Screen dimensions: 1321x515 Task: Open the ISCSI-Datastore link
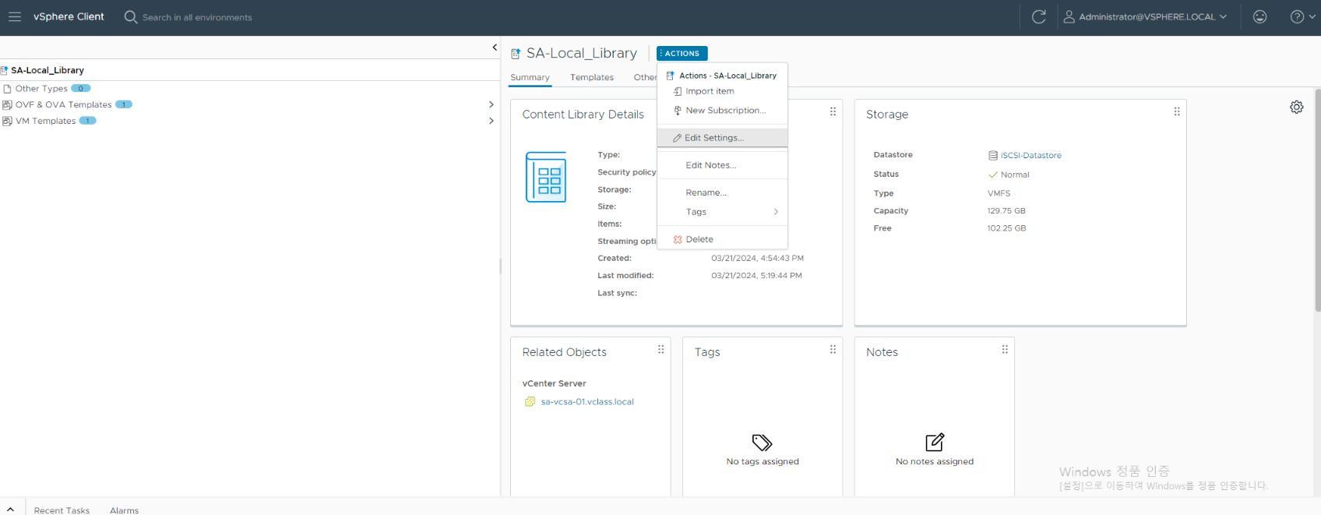[1030, 156]
